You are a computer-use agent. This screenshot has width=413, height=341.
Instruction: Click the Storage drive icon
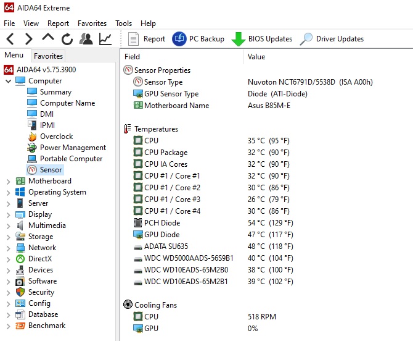tap(20, 237)
